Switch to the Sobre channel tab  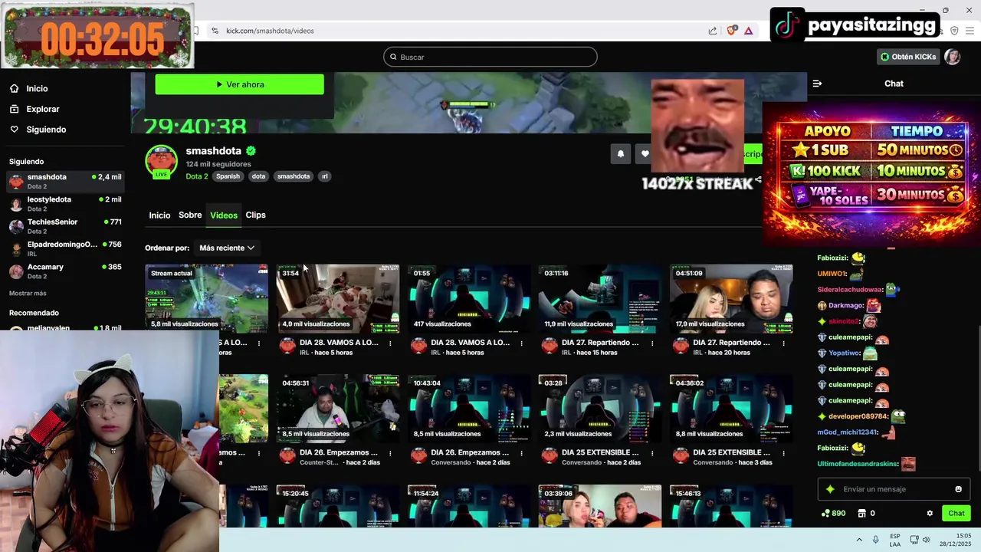coord(190,215)
